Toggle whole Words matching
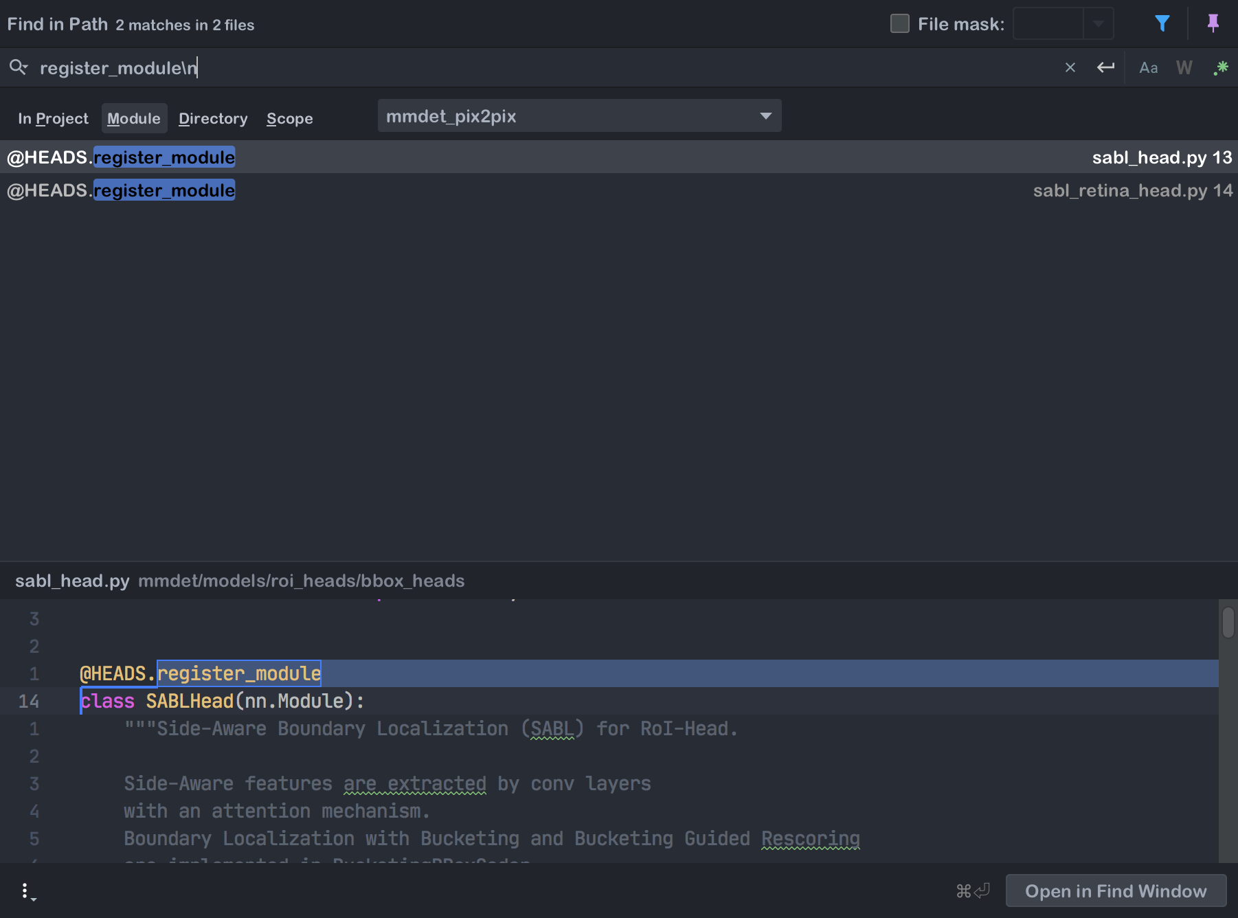 [x=1184, y=67]
